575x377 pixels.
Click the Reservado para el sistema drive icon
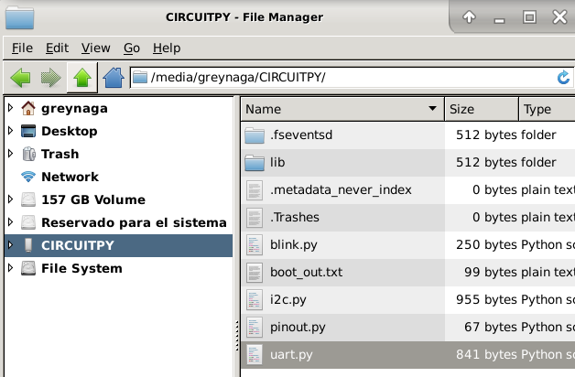pyautogui.click(x=28, y=222)
